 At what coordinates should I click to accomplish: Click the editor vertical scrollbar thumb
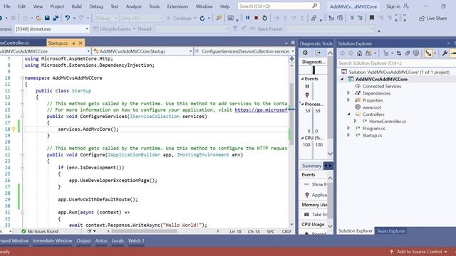(291, 114)
